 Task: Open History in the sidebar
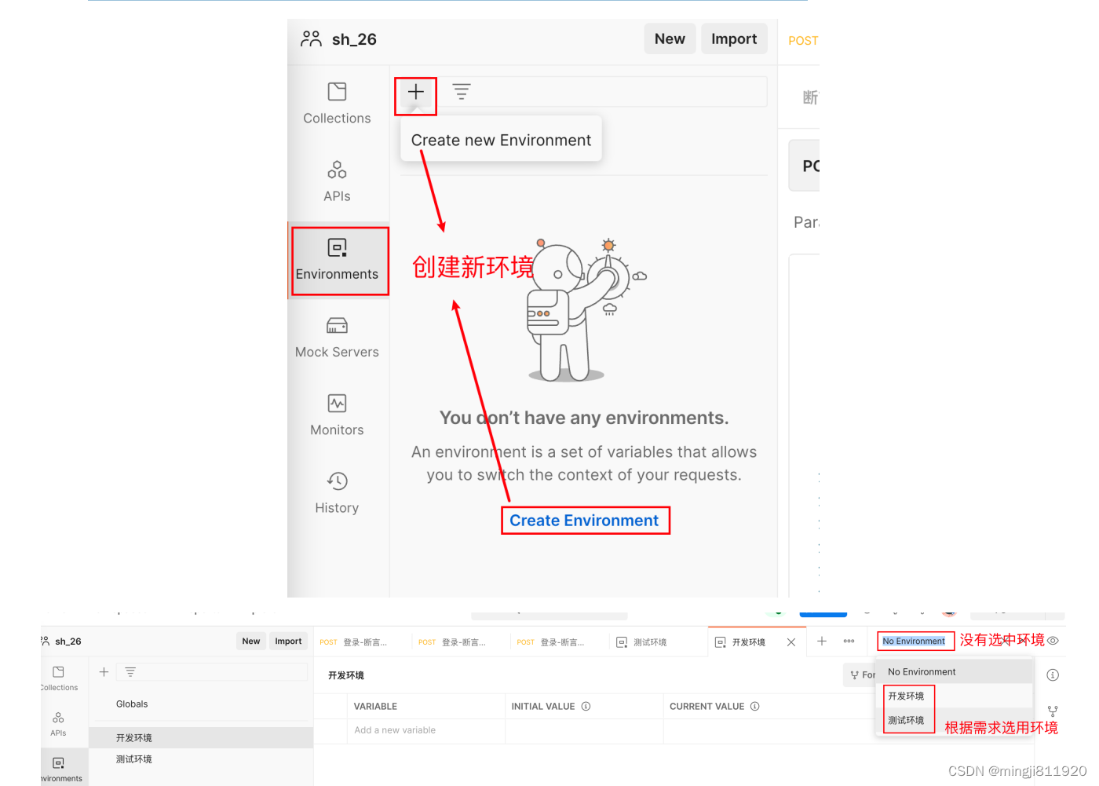tap(337, 493)
